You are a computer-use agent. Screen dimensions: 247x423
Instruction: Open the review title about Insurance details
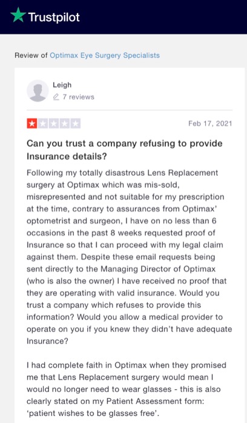pos(124,150)
